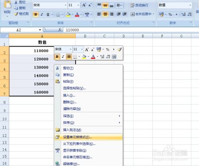
Task: Open the ribbon fill color dropdown arrow
Action: [72, 14]
